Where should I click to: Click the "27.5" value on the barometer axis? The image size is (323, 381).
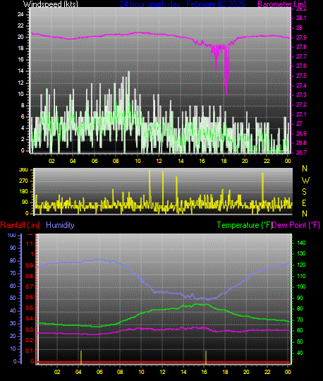click(x=301, y=75)
